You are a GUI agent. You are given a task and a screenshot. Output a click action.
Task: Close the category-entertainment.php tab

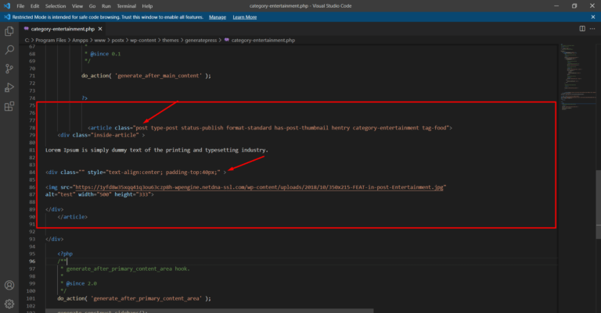click(100, 29)
